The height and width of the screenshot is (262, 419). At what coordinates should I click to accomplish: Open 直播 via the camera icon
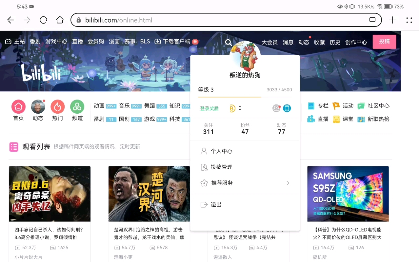tap(311, 119)
